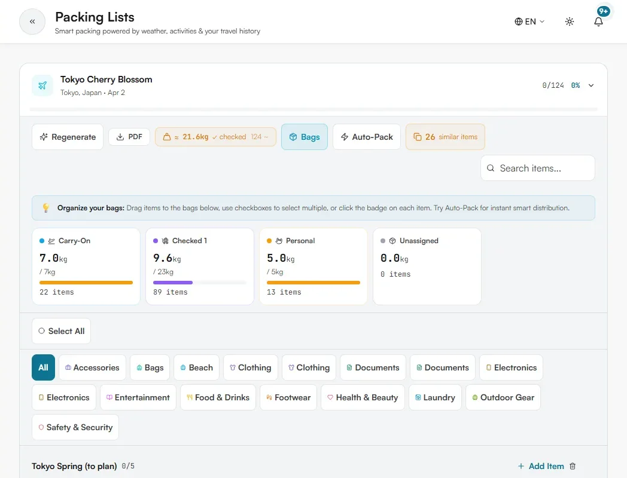
Task: Regenerate the packing list
Action: 68,137
